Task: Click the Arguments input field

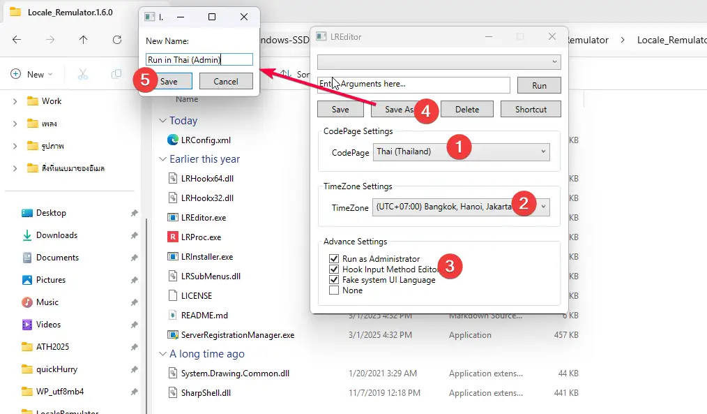Action: [x=413, y=84]
